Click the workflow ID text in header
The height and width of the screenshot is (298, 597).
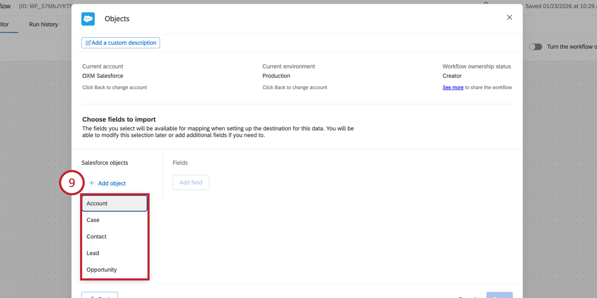click(45, 6)
